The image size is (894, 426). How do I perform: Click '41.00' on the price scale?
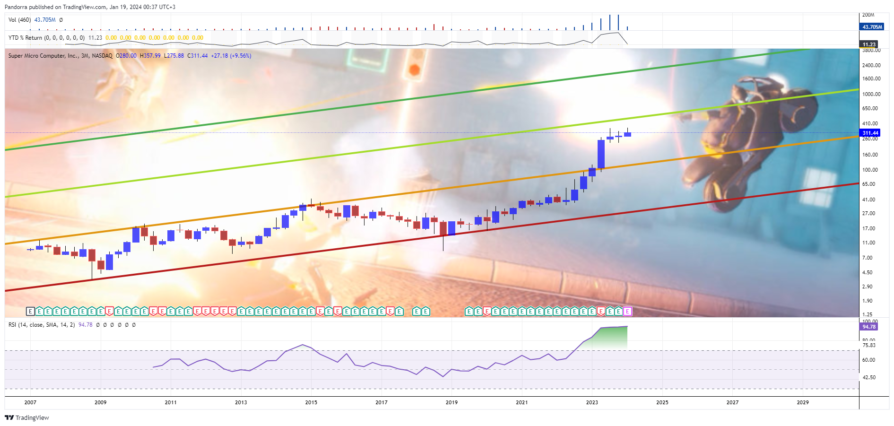pos(868,200)
